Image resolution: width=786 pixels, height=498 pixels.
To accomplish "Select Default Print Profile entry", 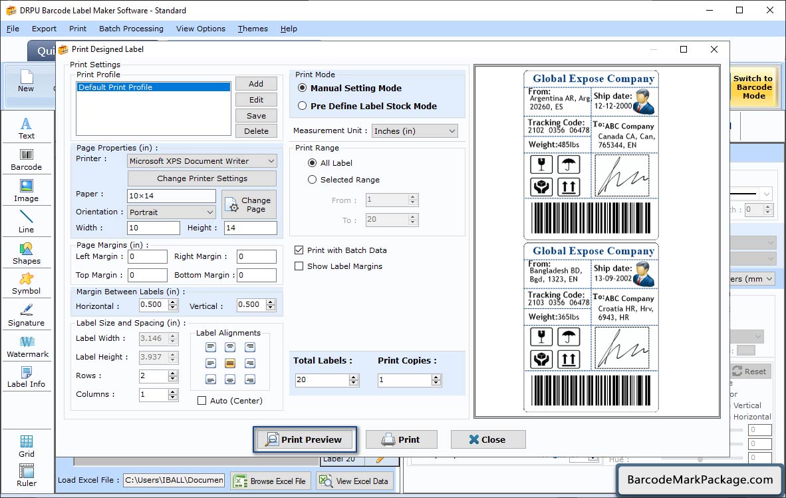I will [x=154, y=87].
